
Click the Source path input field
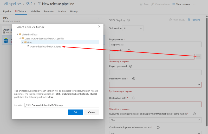pos(152,57)
